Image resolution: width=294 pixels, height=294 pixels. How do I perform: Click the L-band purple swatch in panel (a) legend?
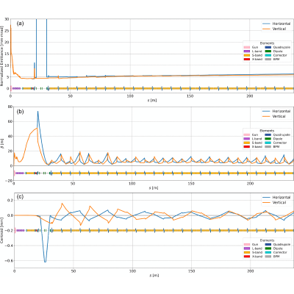[x=247, y=51]
